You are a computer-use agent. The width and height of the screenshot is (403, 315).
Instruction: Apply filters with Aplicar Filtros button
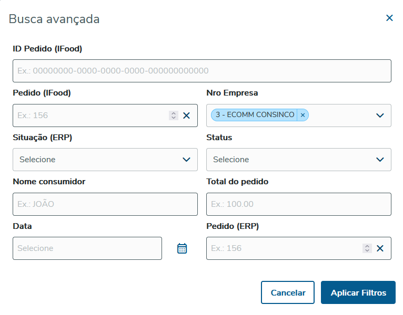pos(358,293)
